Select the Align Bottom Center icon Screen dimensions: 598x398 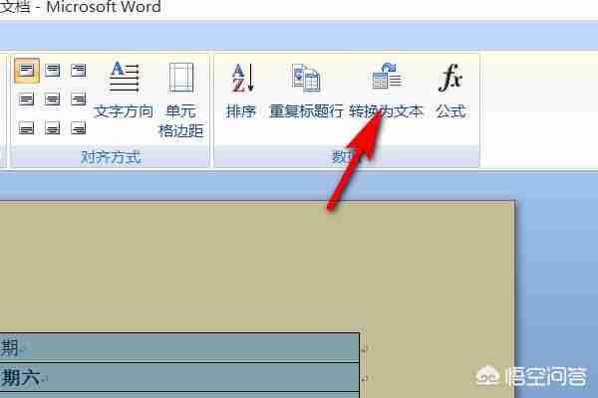coord(52,128)
